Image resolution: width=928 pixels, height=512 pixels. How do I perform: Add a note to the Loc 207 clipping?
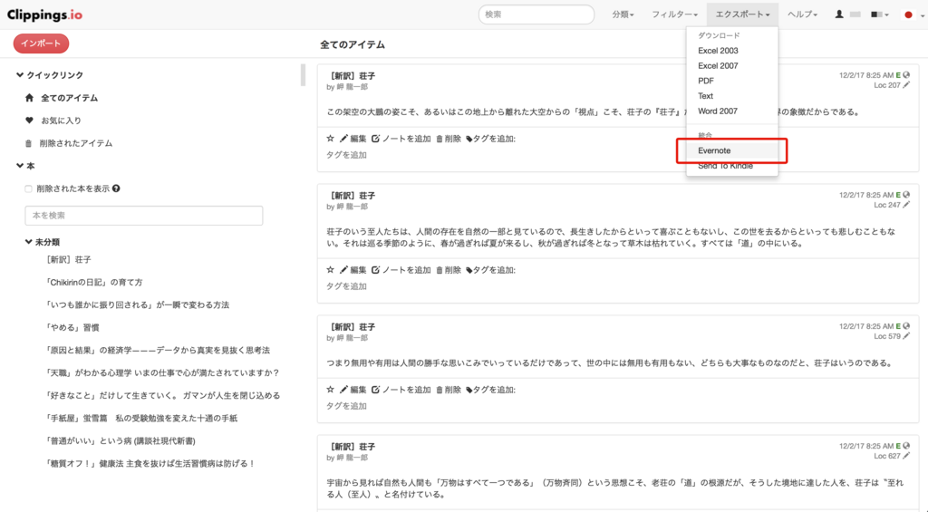(401, 139)
